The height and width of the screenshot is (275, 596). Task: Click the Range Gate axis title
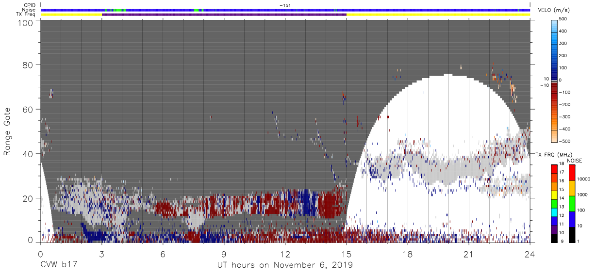click(x=7, y=132)
